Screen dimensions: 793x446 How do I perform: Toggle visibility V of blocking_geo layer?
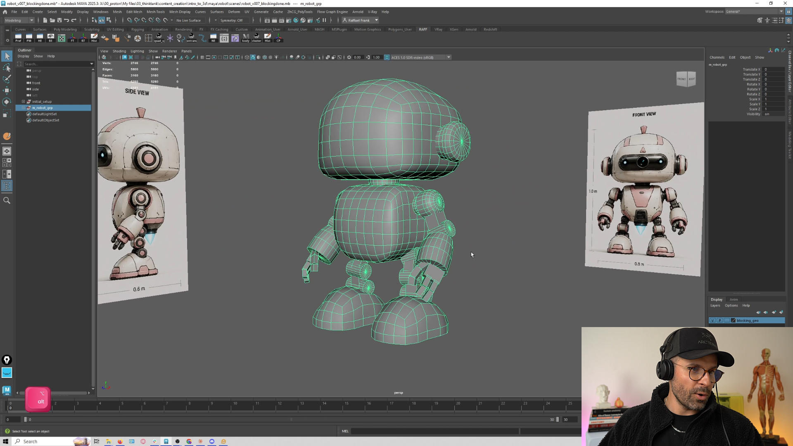tap(712, 320)
